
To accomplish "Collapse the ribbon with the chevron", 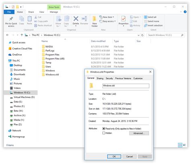I will pyautogui.click(x=181, y=12).
